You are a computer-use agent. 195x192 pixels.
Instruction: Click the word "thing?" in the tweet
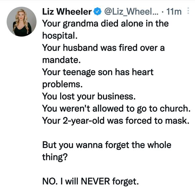[55, 157]
